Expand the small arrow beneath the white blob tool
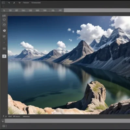This screenshot has width=130, height=130. tap(6, 33)
